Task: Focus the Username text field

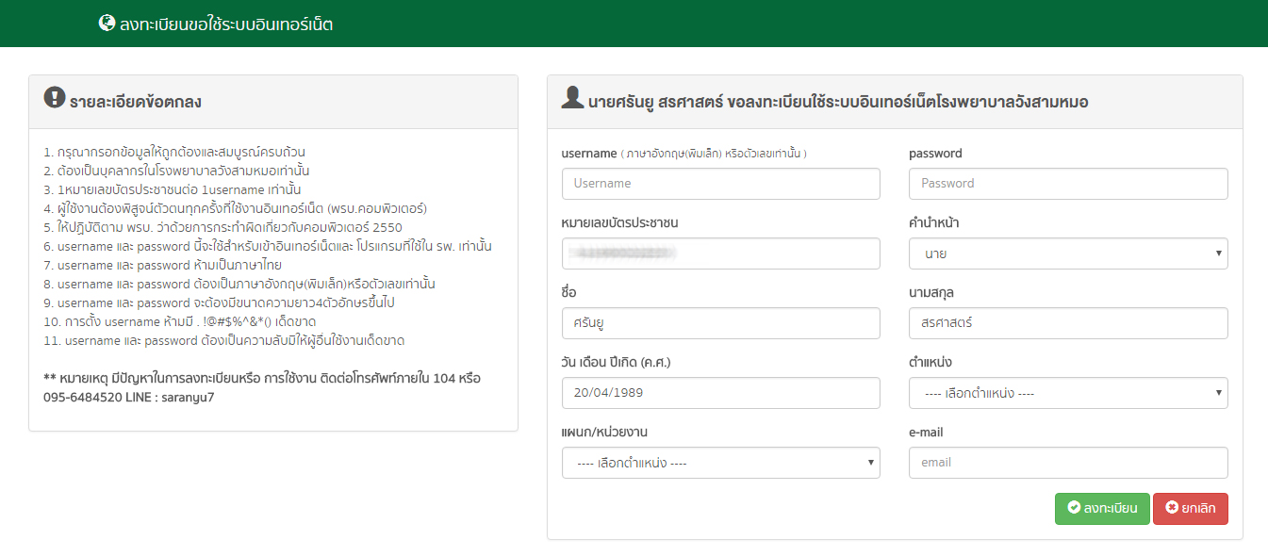Action: pyautogui.click(x=720, y=184)
